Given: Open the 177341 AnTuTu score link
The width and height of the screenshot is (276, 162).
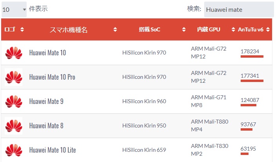Looking at the screenshot, I should pyautogui.click(x=250, y=76).
